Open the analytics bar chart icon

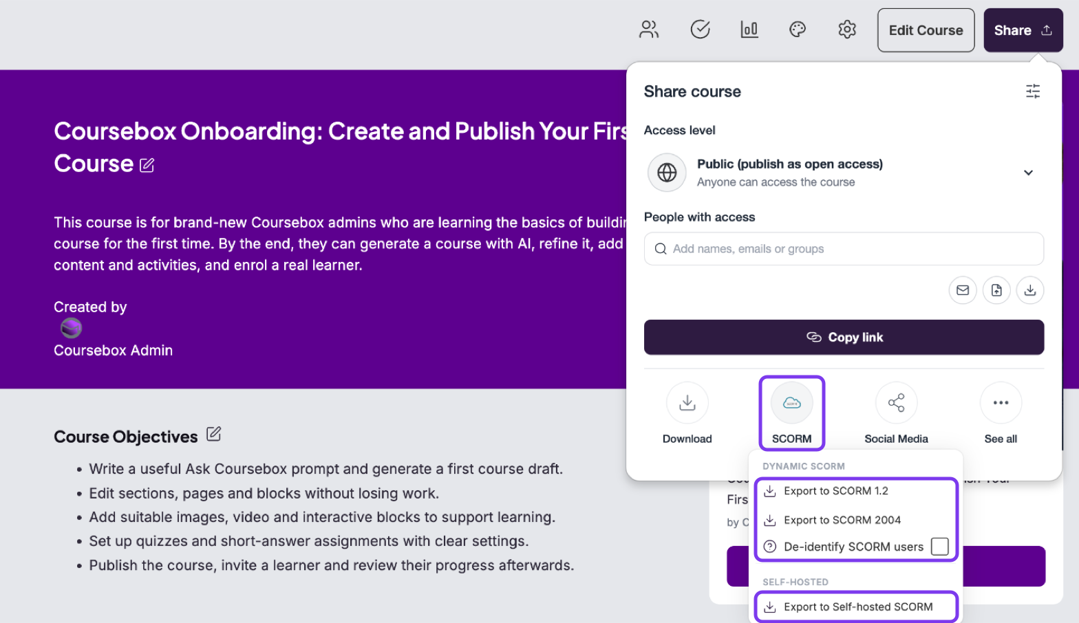pos(749,30)
